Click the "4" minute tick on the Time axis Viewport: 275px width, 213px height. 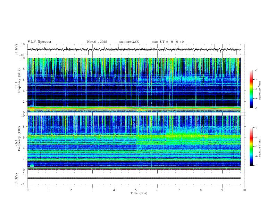[x=114, y=190]
